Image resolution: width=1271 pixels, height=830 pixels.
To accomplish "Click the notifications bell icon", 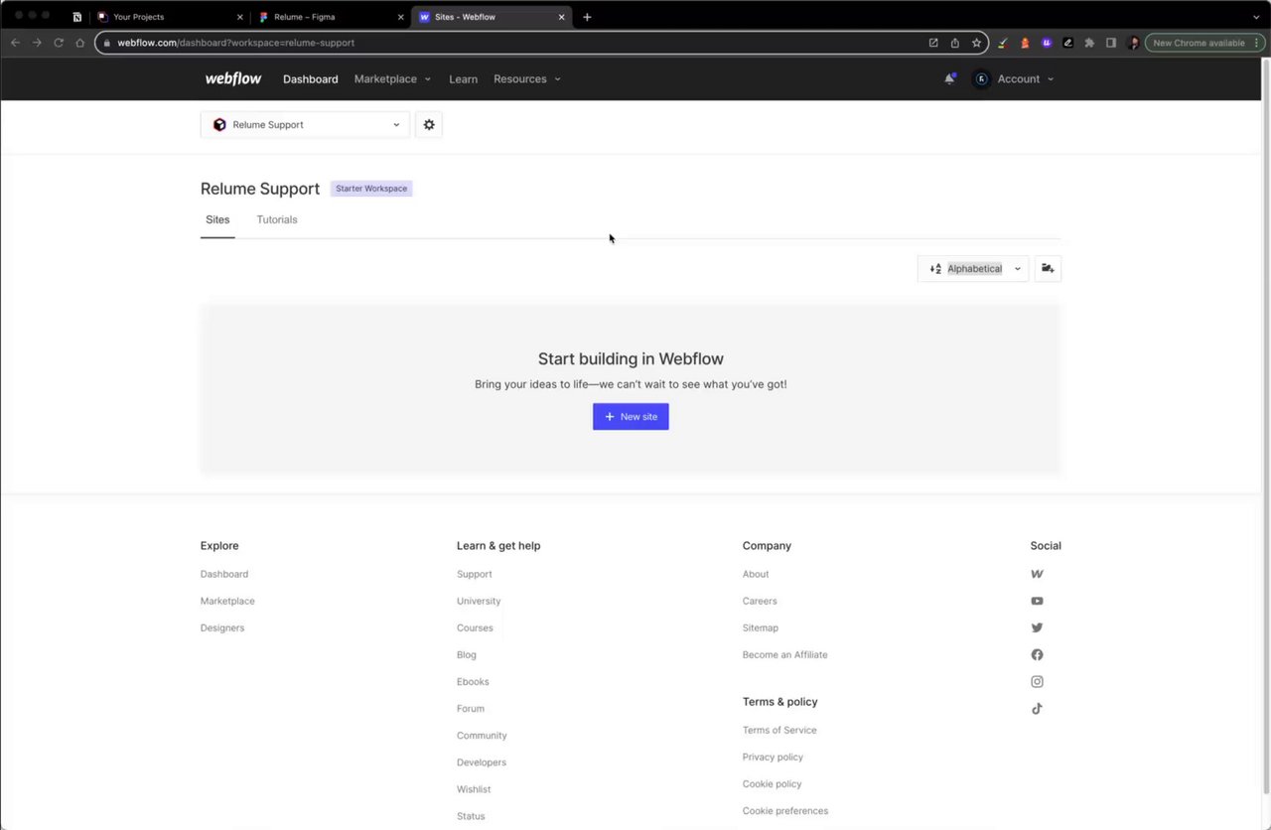I will click(x=949, y=79).
